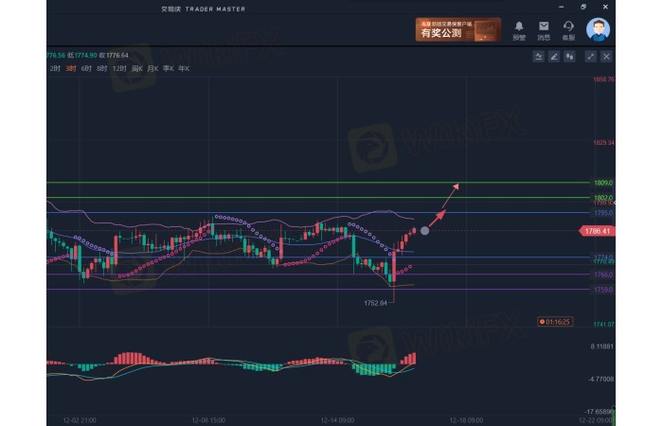Switch to the 2-hour timeframe
Screen dimensions: 663x426
pyautogui.click(x=55, y=68)
